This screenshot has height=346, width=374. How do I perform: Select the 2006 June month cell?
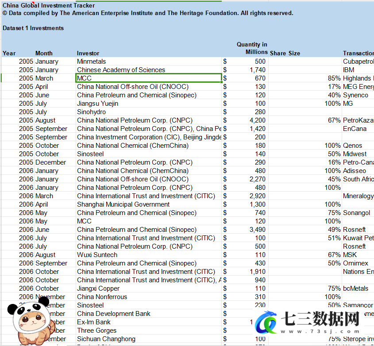click(55, 230)
